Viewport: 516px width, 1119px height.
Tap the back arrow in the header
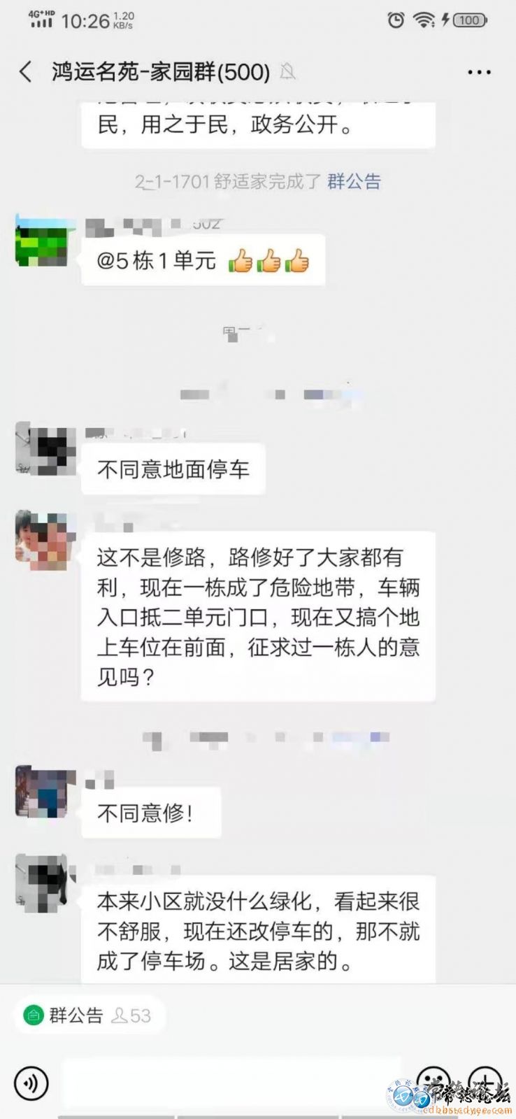26,71
